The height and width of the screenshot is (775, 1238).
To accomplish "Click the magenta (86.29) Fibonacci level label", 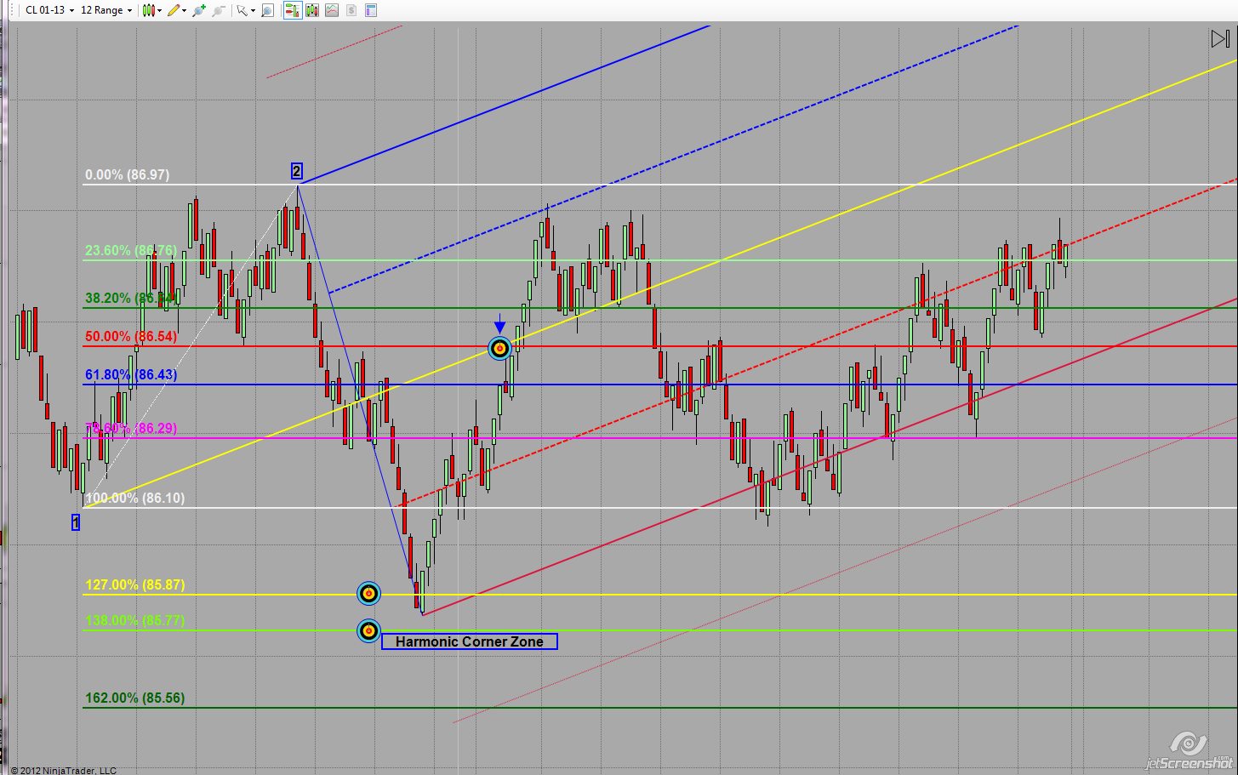I will pos(131,428).
